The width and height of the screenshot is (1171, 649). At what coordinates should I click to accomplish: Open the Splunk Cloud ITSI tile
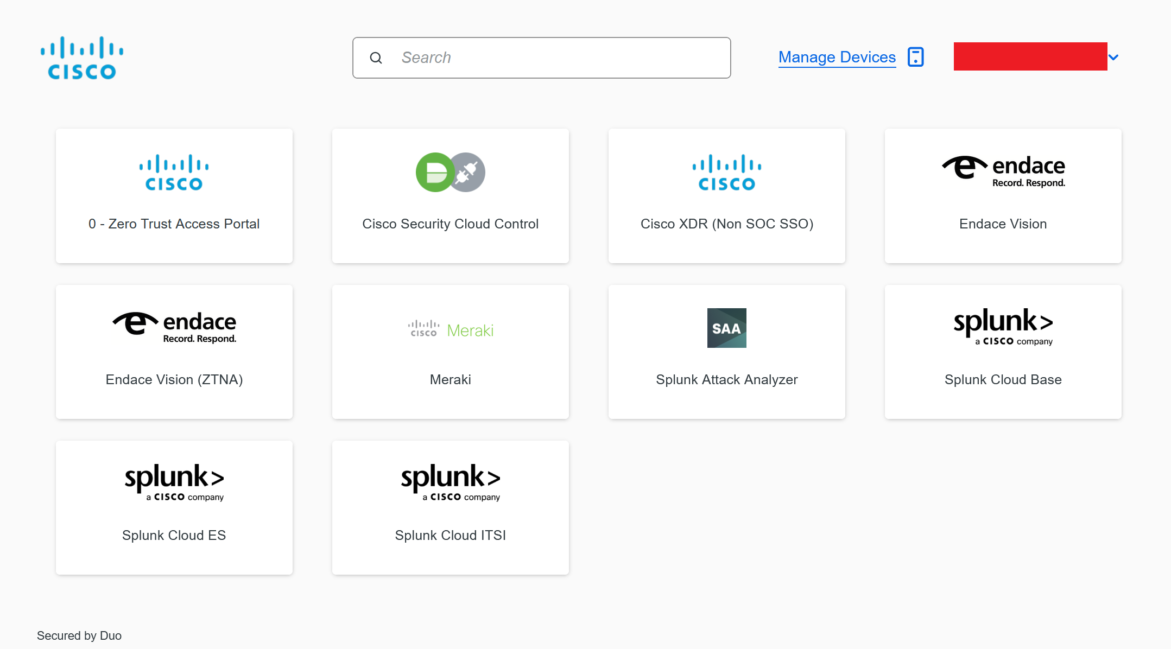(x=450, y=507)
